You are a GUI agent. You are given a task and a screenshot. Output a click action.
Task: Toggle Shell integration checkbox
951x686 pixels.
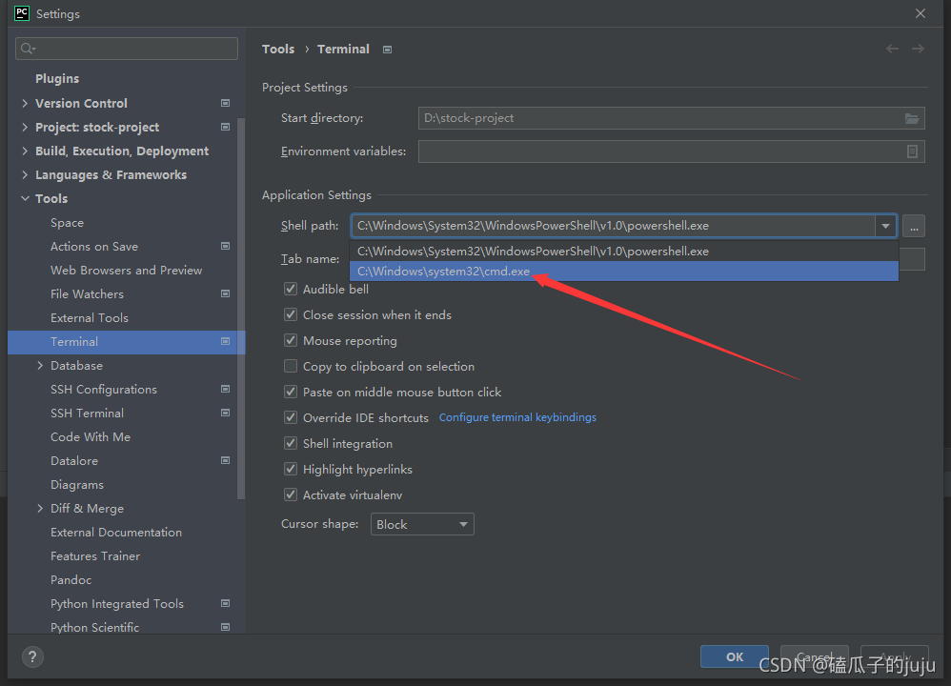(x=291, y=443)
